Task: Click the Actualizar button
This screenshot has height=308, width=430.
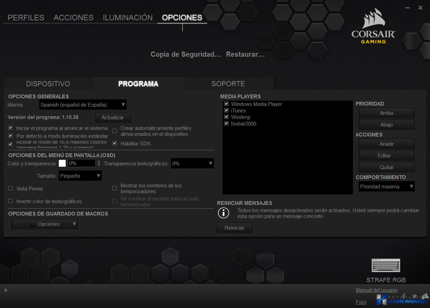Action: (x=113, y=117)
